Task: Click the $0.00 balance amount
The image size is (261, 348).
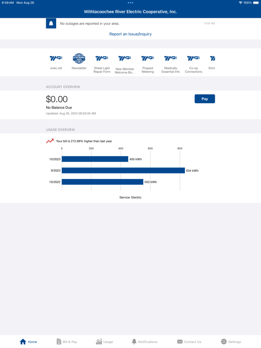Action: coord(57,99)
